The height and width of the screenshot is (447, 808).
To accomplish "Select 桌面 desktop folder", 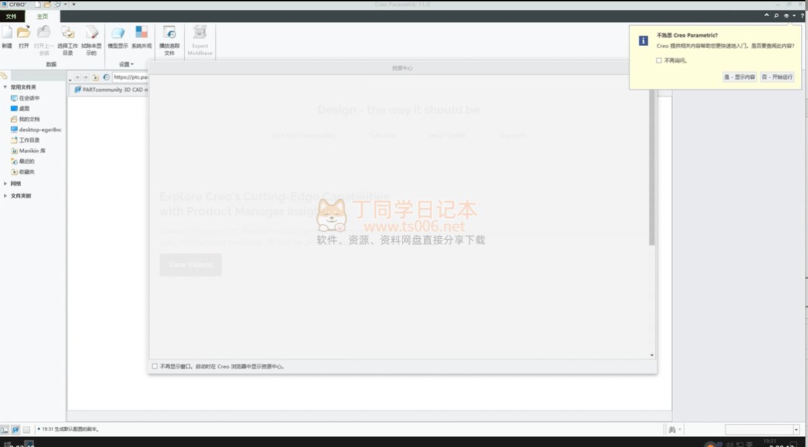I will 21,108.
